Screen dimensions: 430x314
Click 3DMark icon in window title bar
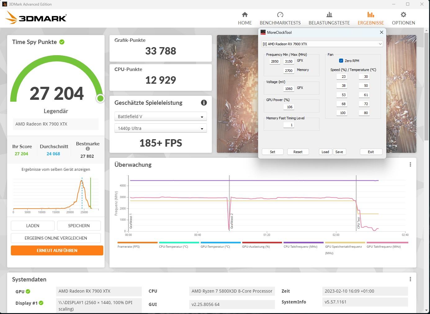tap(4, 4)
